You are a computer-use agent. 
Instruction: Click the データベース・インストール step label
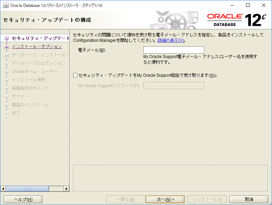(x=40, y=55)
